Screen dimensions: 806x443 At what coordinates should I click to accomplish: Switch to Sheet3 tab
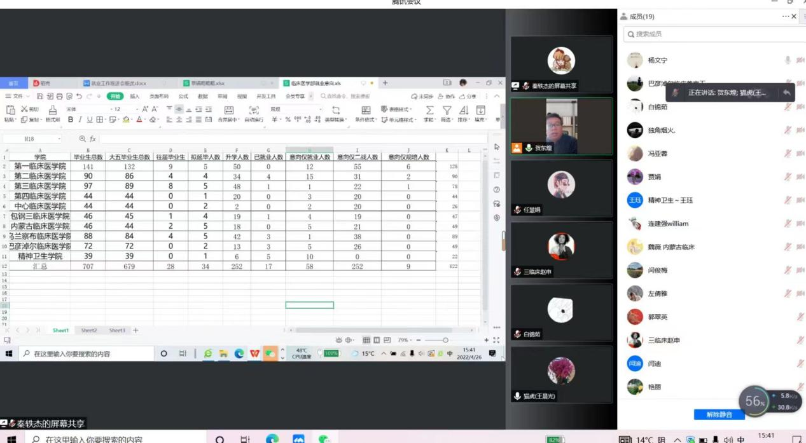coord(117,331)
